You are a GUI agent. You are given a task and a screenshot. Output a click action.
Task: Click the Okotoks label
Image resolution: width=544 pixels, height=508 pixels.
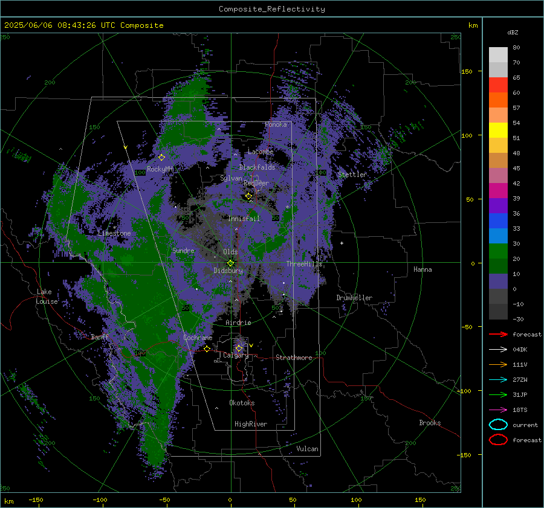(x=242, y=403)
